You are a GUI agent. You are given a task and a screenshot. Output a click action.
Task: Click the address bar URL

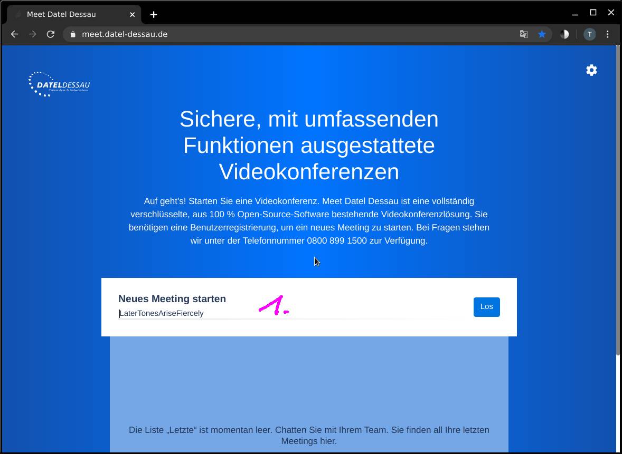coord(125,34)
